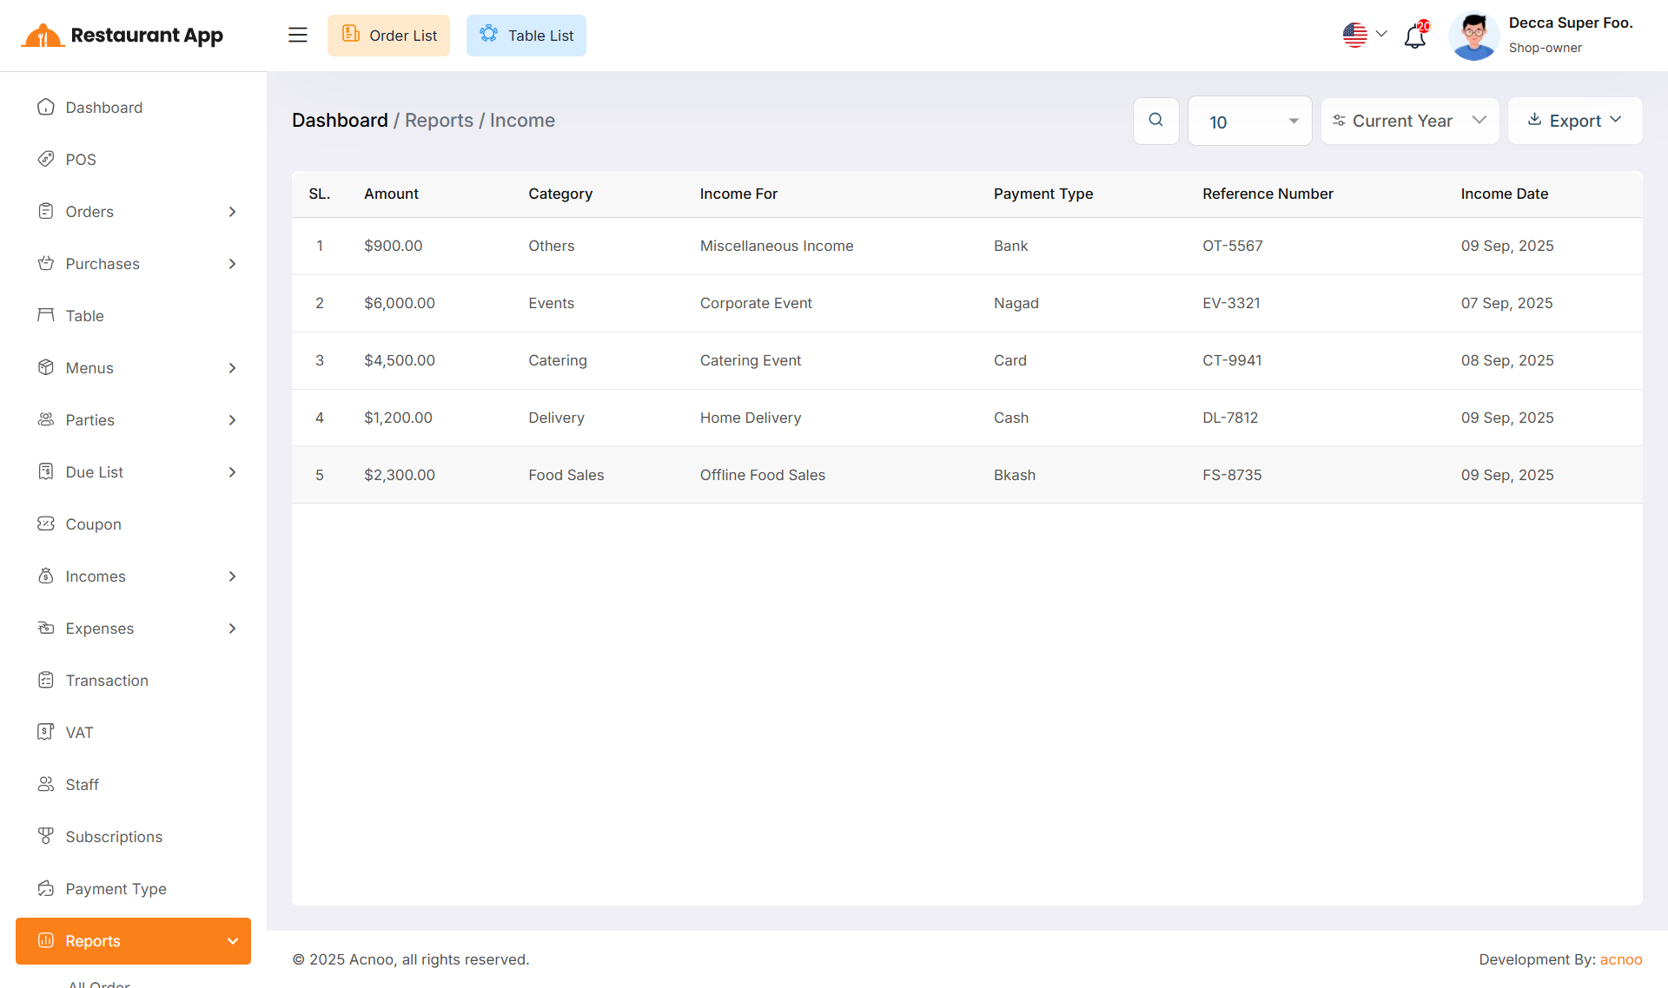This screenshot has height=988, width=1668.
Task: Click the Export button
Action: click(1574, 121)
